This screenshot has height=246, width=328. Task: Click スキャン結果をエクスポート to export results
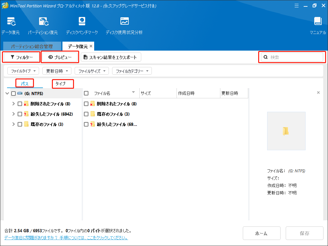coord(111,57)
